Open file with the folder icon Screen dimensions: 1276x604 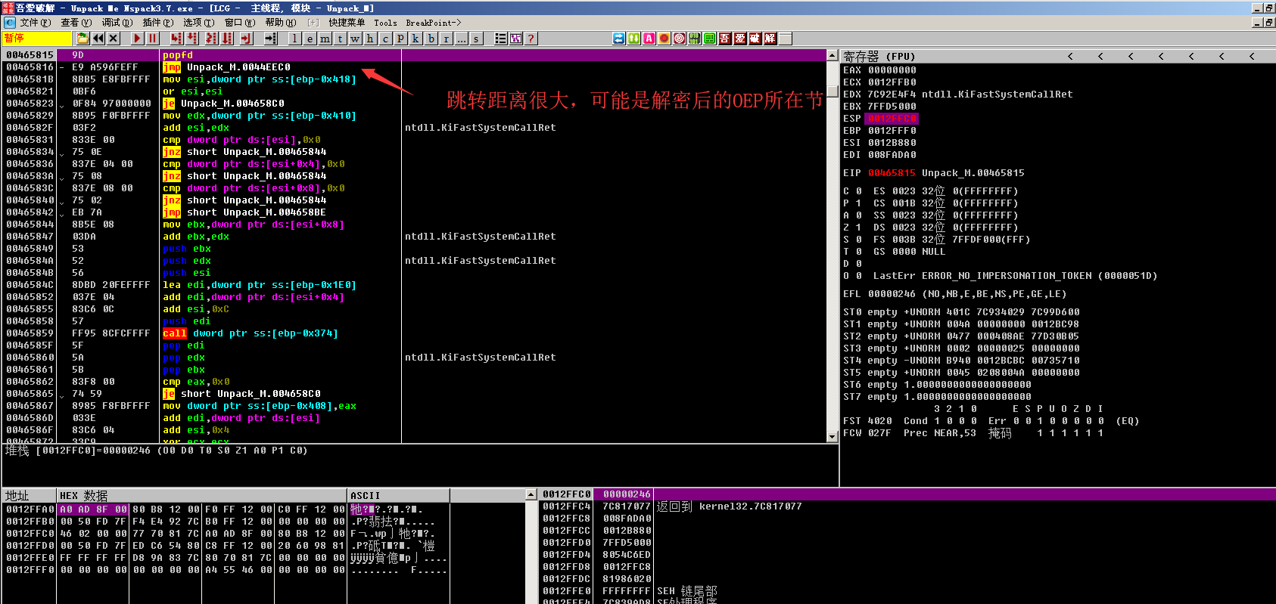pos(82,38)
